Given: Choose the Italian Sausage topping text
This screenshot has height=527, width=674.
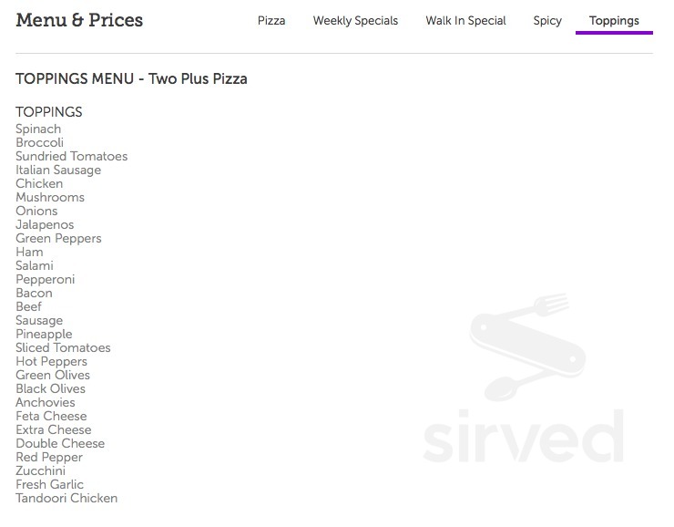Looking at the screenshot, I should click(58, 170).
